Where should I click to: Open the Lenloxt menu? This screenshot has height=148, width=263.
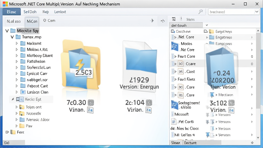pos(60,12)
